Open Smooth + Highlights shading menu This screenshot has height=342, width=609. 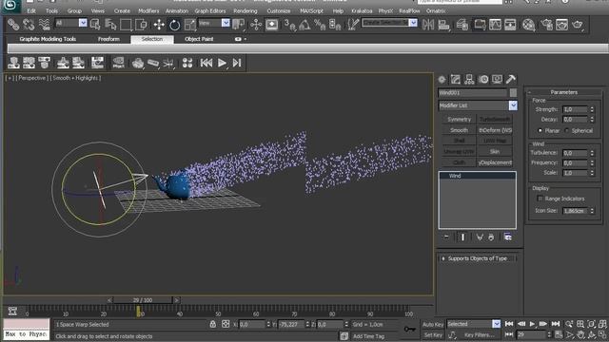75,78
